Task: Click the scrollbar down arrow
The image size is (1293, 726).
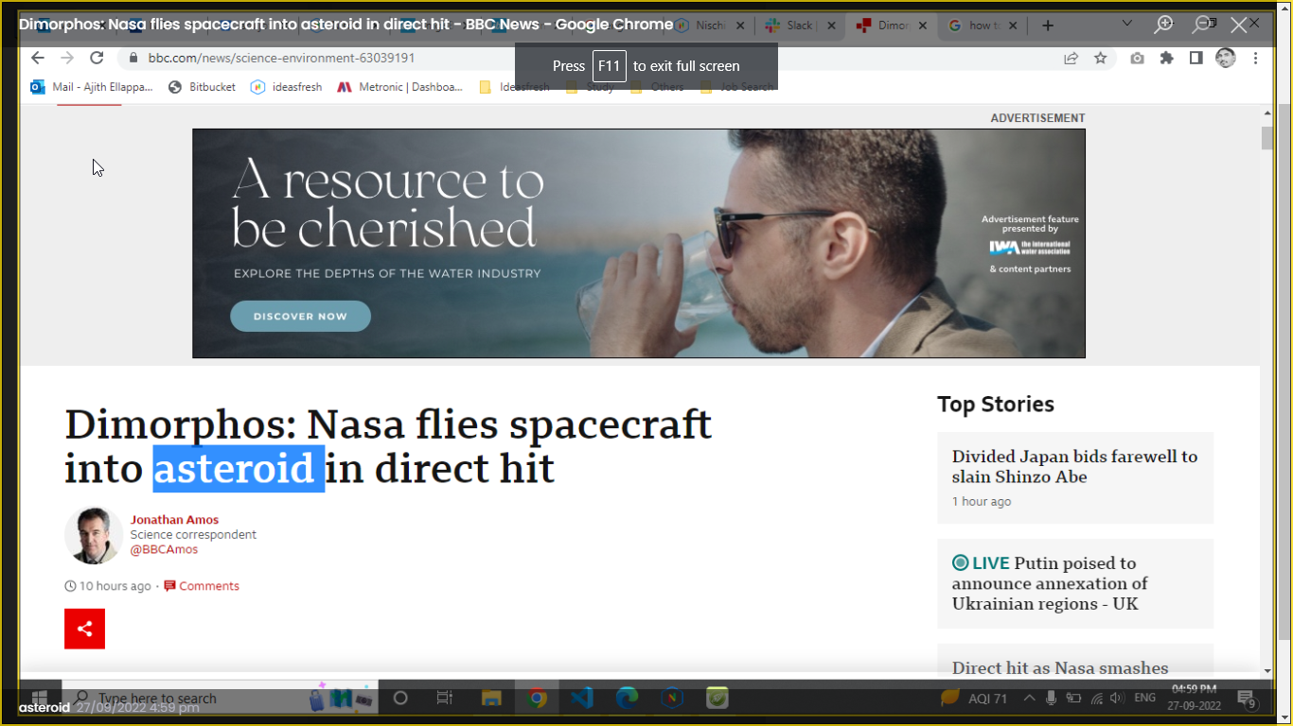Action: 1267,670
